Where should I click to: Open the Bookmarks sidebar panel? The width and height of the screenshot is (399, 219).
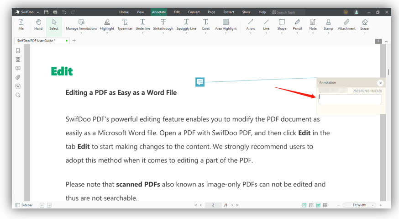[x=18, y=50]
